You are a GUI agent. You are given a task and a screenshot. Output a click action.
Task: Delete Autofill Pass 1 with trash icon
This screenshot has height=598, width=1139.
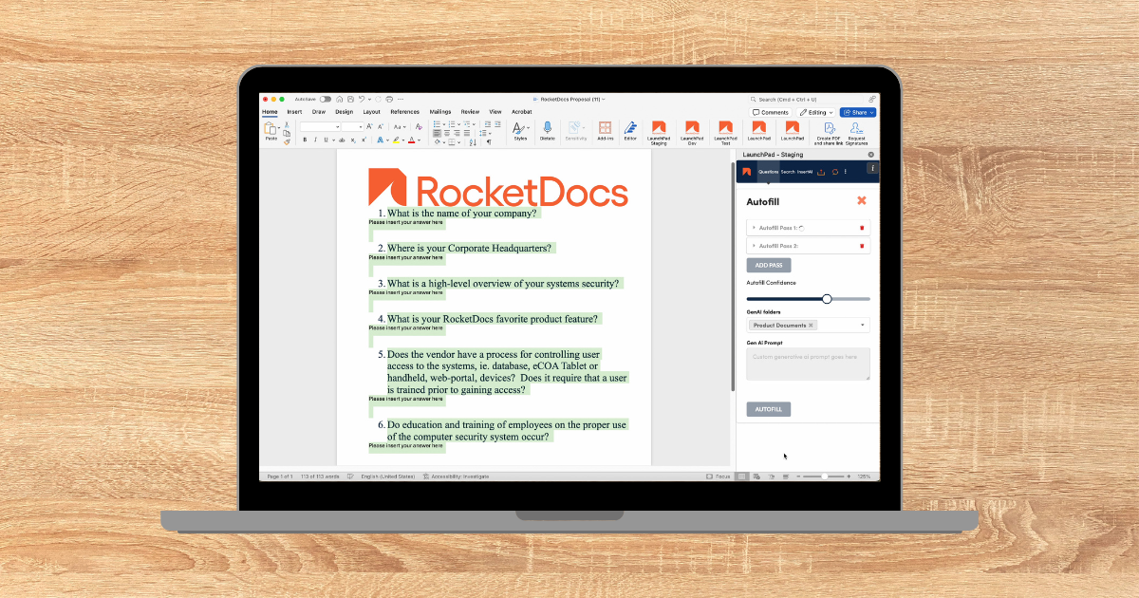(862, 228)
